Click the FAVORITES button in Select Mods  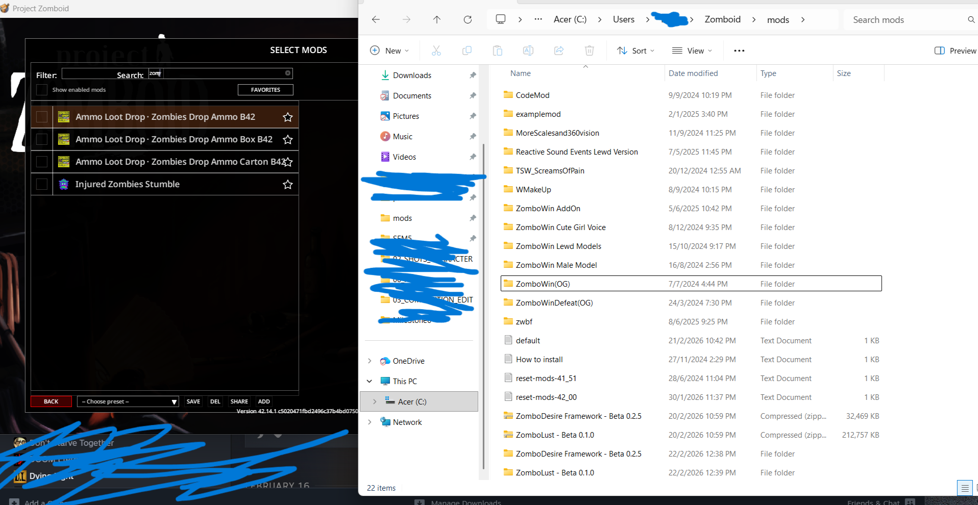pyautogui.click(x=265, y=90)
